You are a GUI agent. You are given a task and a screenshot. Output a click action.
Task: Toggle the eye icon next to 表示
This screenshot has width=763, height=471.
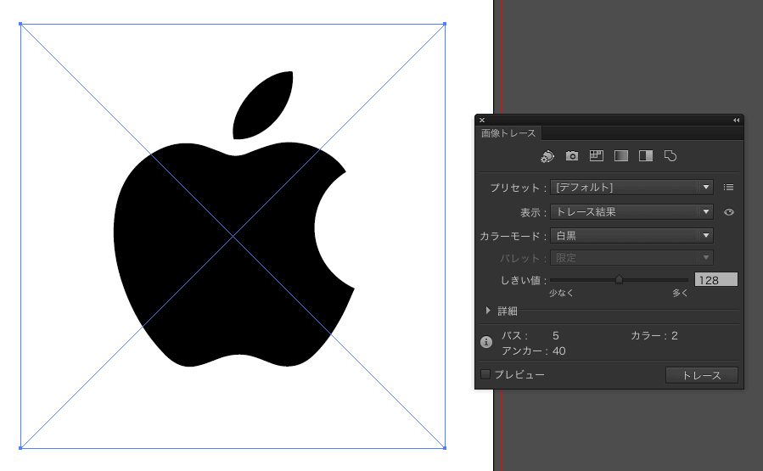tap(729, 212)
